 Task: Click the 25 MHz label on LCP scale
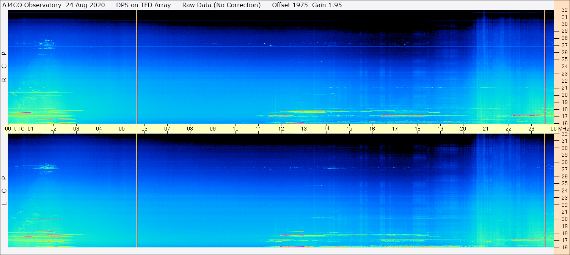tap(564, 184)
